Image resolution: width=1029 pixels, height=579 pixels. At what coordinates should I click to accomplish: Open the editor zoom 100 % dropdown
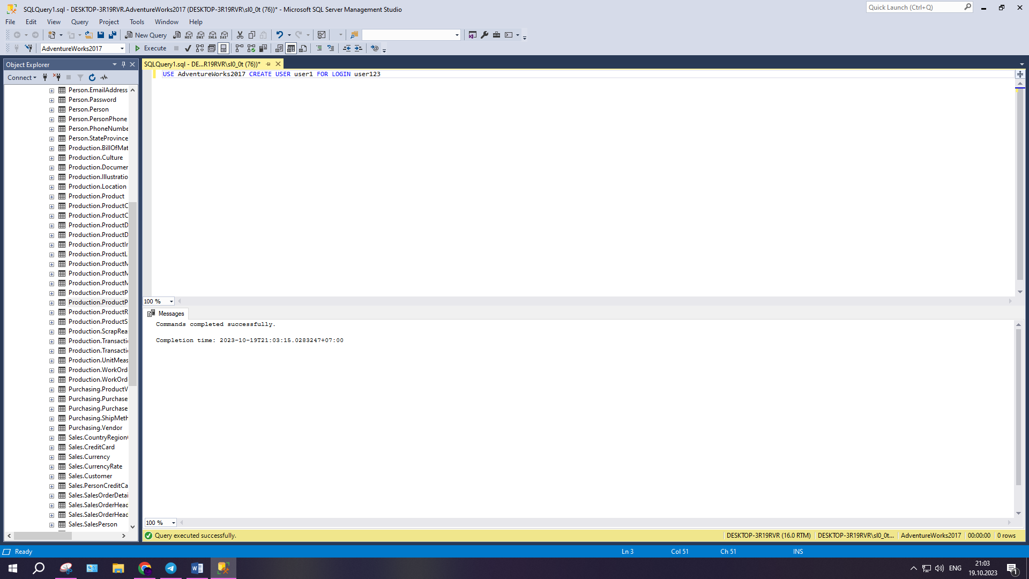(171, 301)
